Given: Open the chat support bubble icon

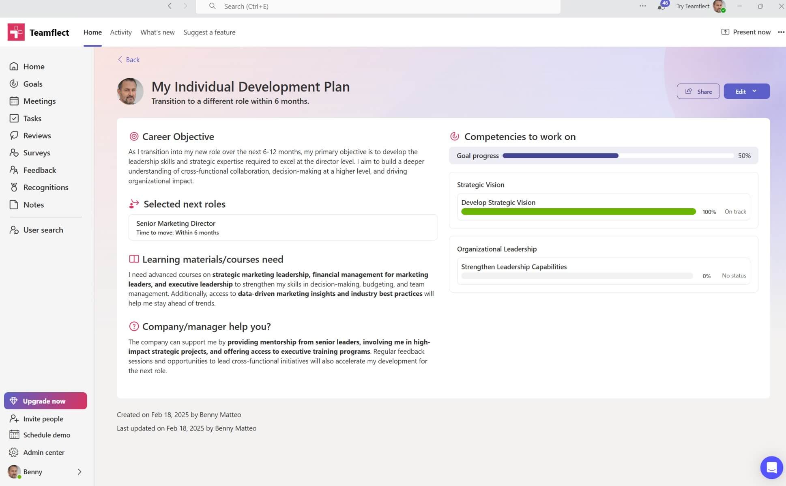Looking at the screenshot, I should (771, 467).
